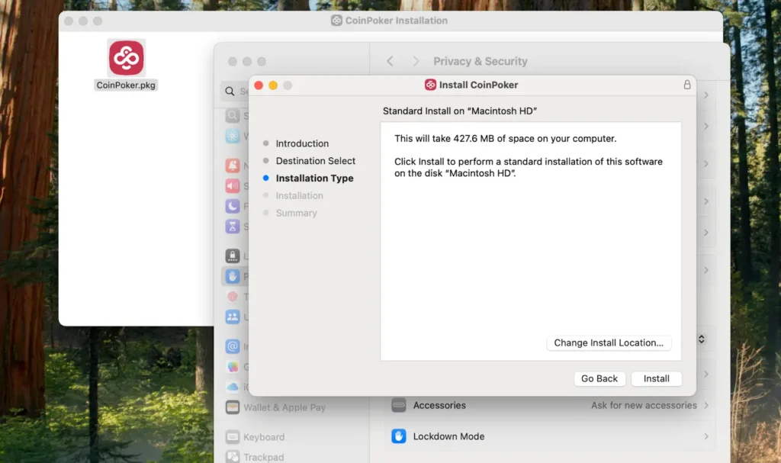Select the Installation Type step
This screenshot has width=781, height=463.
[314, 178]
